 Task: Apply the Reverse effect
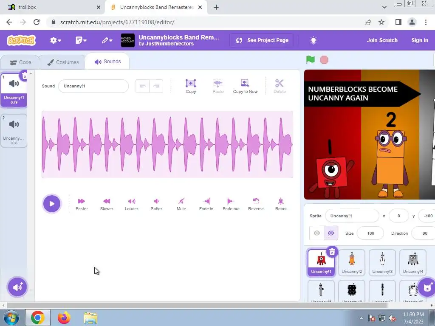[256, 204]
